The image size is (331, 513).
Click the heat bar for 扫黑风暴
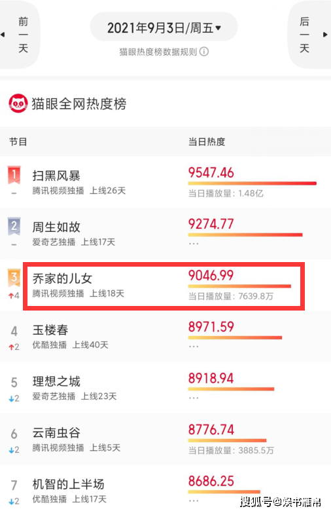pyautogui.click(x=253, y=183)
